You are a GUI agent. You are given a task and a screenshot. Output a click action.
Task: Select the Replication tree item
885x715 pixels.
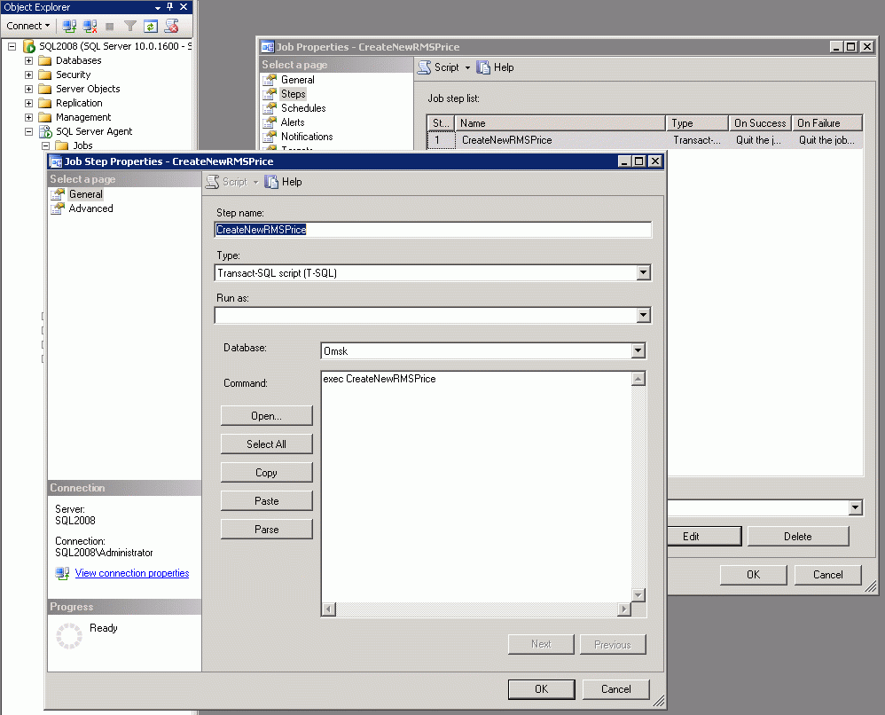[79, 103]
